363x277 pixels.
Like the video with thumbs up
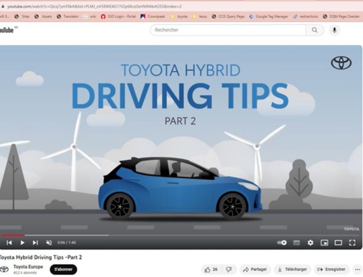click(211, 269)
